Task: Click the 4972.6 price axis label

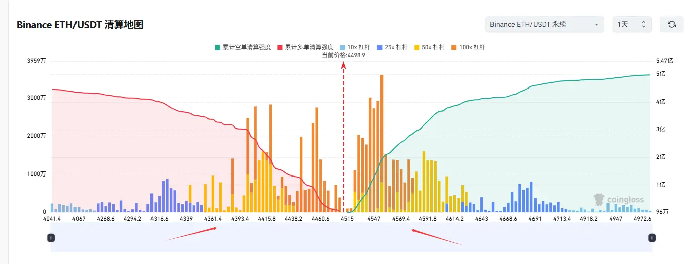Action: (x=643, y=219)
